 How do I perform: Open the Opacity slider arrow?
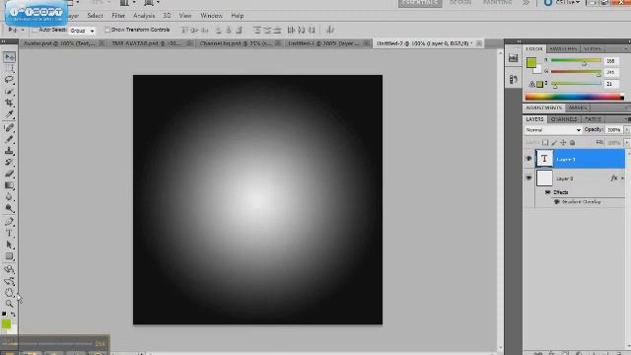(x=627, y=130)
